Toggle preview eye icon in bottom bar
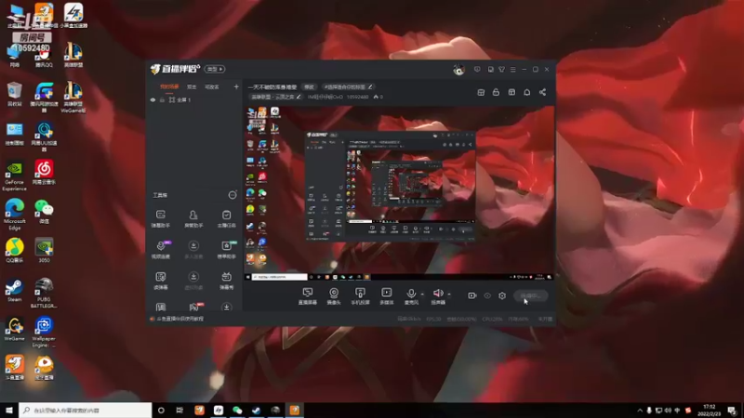Screen dimensions: 744x418 487,295
